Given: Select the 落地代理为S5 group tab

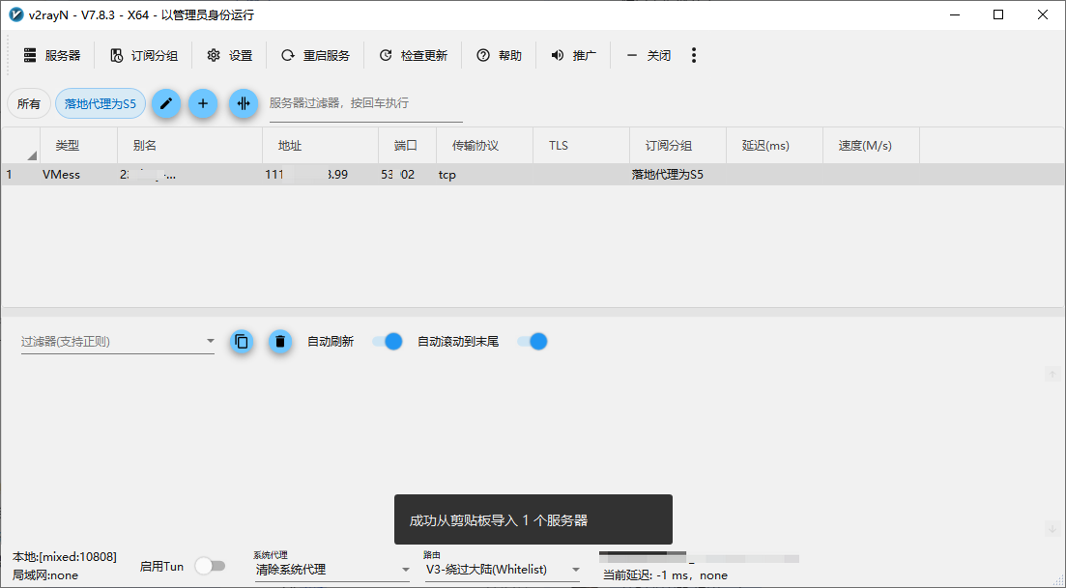Looking at the screenshot, I should [x=101, y=104].
